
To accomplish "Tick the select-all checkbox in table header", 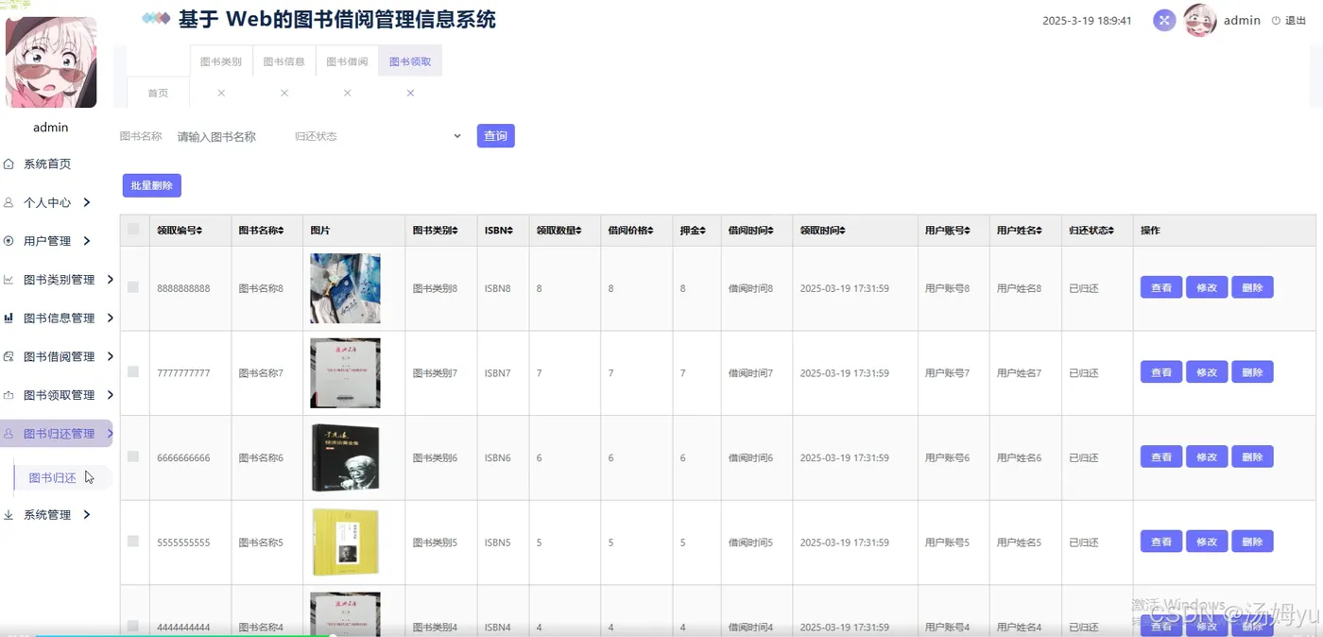I will click(x=133, y=229).
